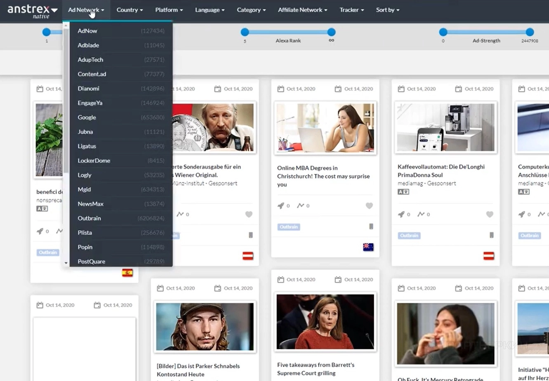Choose Google in the Ad Network menu
This screenshot has width=549, height=381.
click(87, 117)
